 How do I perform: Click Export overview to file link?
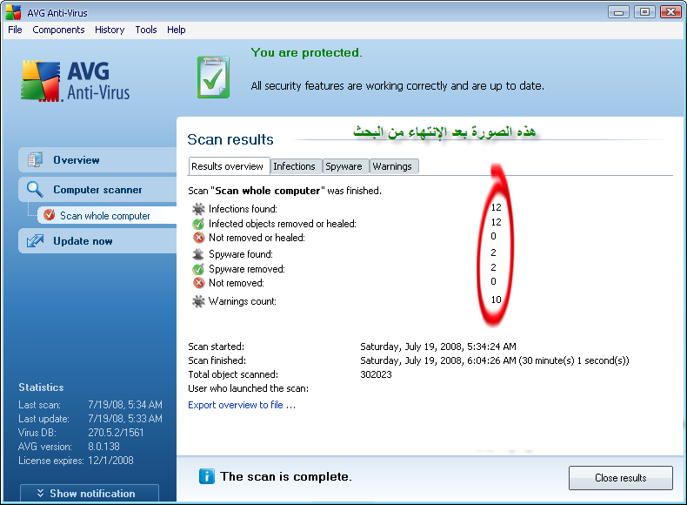point(242,405)
